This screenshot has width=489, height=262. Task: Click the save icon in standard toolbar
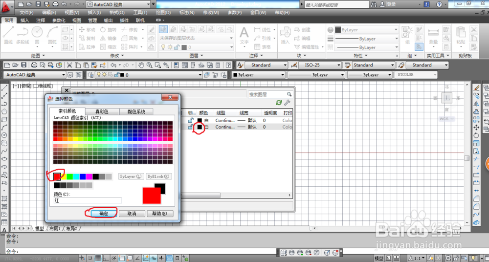pos(23,65)
